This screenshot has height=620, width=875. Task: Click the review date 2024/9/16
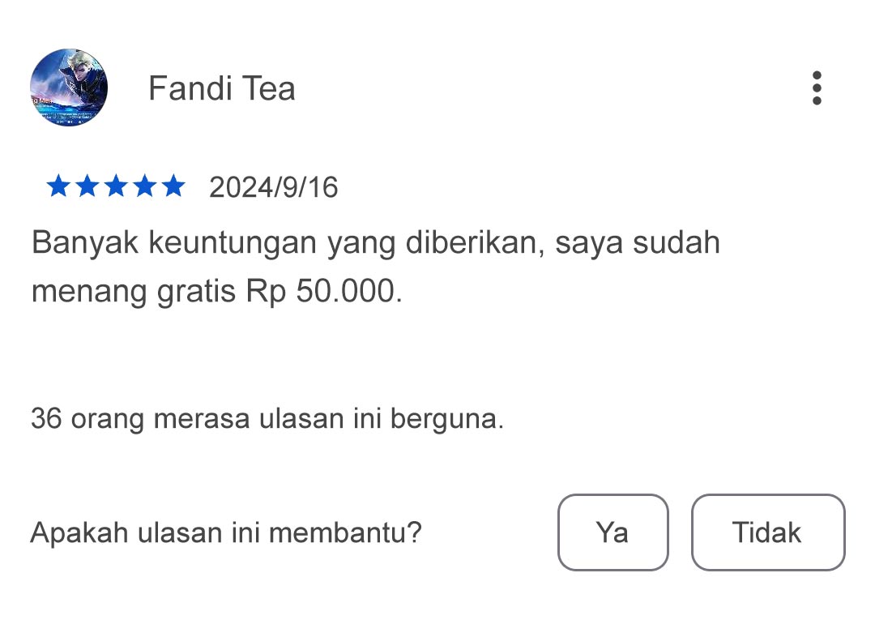(x=274, y=187)
